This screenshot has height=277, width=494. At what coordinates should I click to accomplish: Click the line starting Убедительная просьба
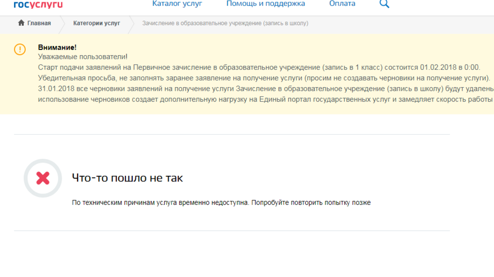pyautogui.click(x=263, y=78)
